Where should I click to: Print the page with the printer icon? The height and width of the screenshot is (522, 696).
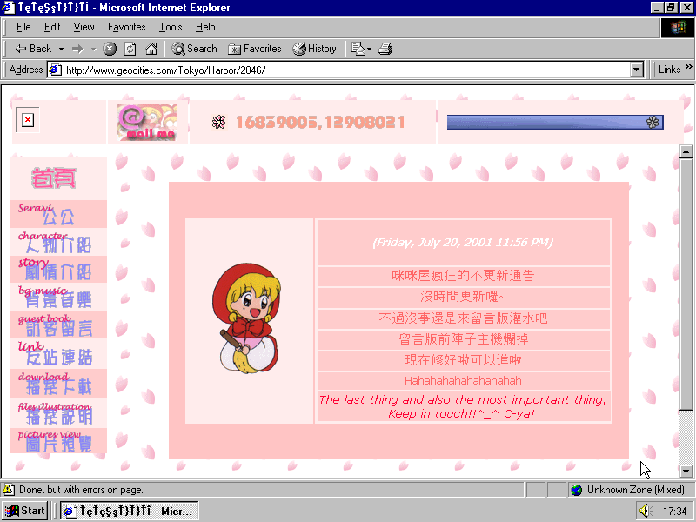[385, 49]
